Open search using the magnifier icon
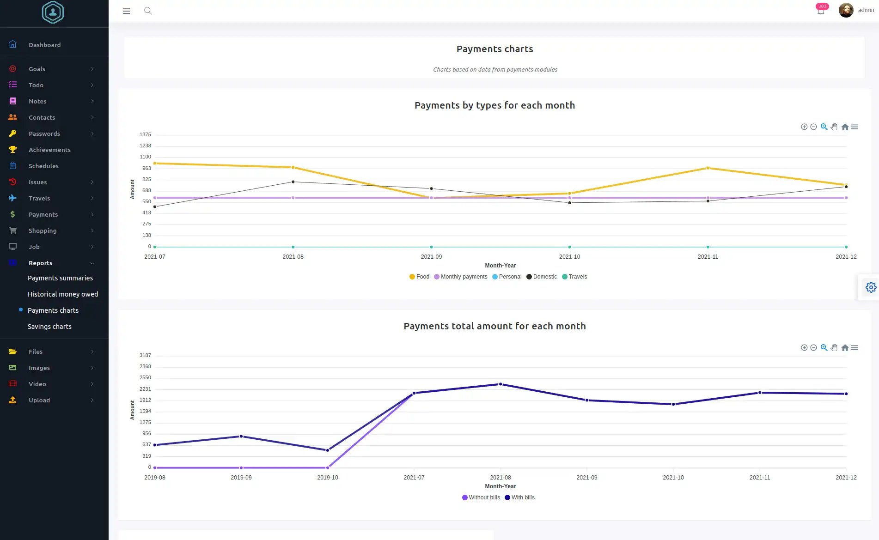The width and height of the screenshot is (879, 540). pyautogui.click(x=148, y=11)
